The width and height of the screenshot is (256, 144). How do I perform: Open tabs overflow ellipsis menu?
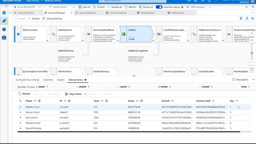tap(253, 13)
